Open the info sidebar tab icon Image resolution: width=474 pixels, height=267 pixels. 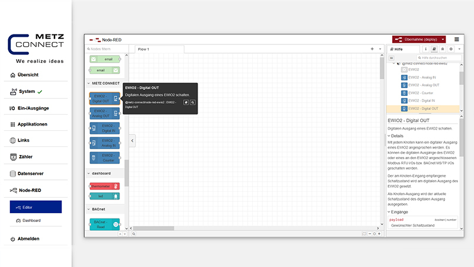(426, 49)
